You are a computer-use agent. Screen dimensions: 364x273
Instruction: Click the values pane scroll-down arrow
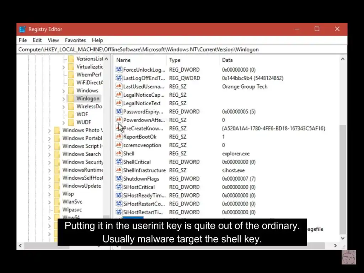(x=343, y=238)
